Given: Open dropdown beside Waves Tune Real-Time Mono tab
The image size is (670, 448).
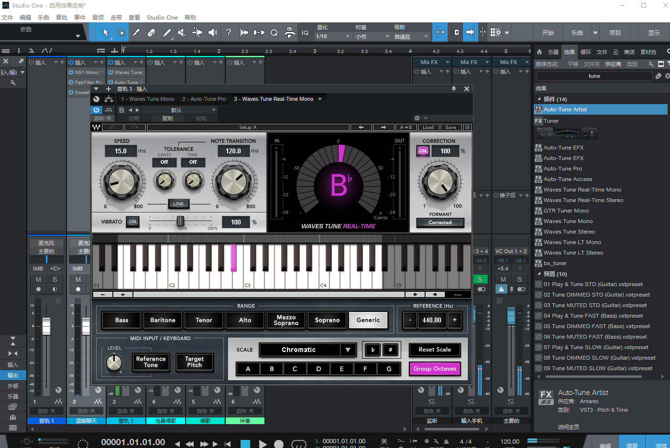Looking at the screenshot, I should (320, 99).
